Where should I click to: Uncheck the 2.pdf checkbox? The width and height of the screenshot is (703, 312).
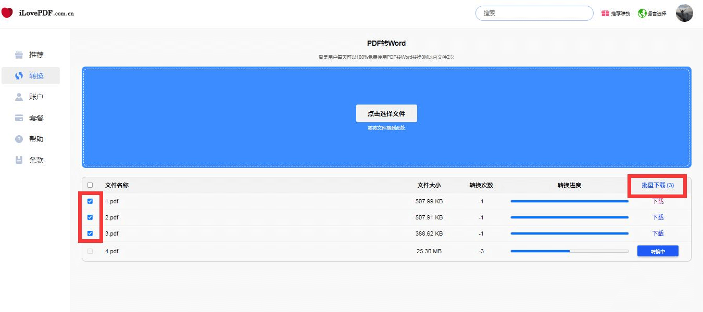[x=90, y=217]
